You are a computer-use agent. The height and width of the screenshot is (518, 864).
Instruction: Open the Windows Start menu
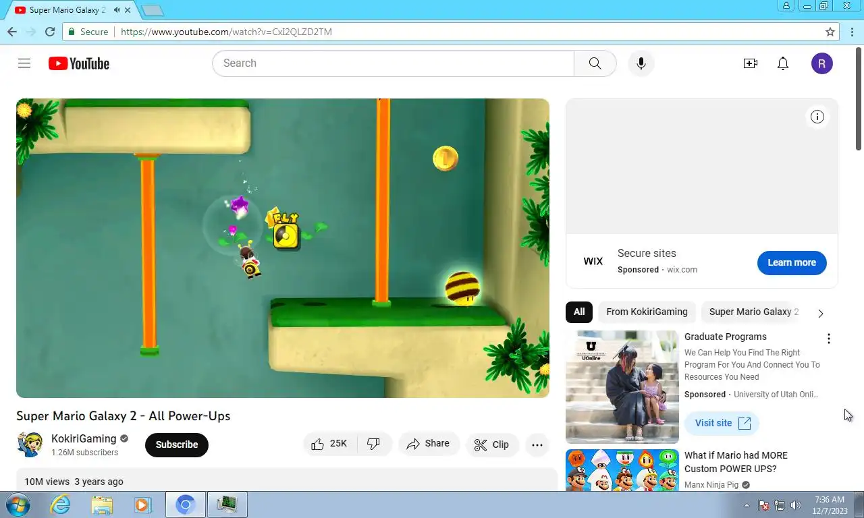(18, 505)
